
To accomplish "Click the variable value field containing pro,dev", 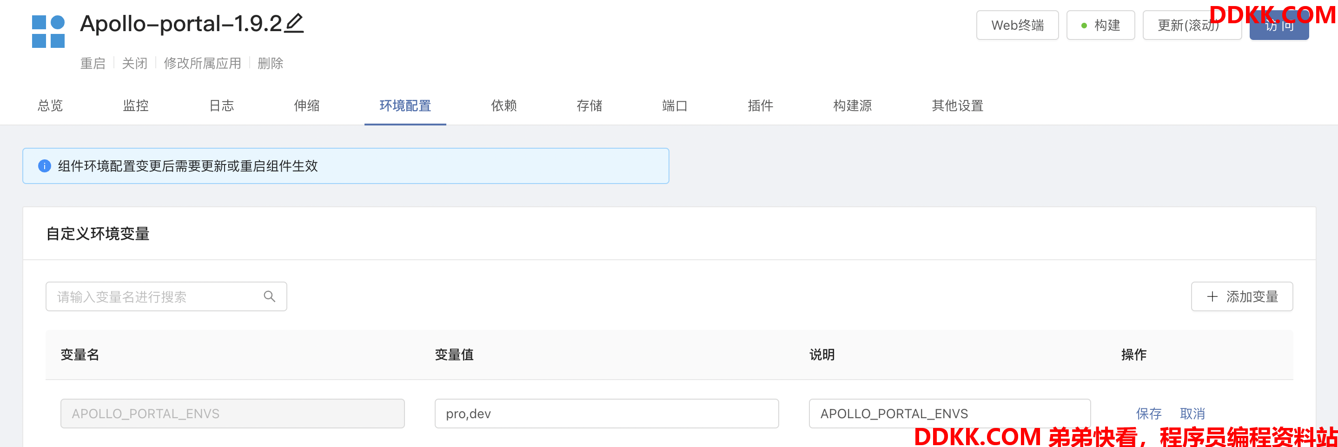I will (x=606, y=413).
